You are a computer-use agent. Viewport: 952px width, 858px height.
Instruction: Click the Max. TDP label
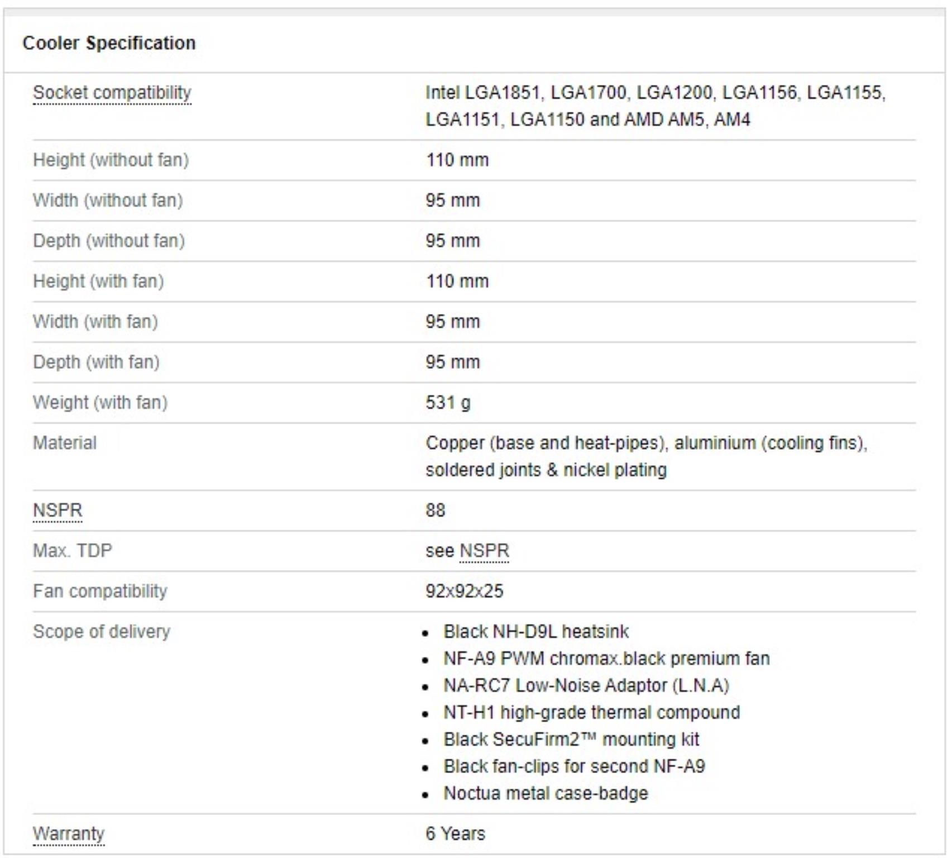click(73, 551)
